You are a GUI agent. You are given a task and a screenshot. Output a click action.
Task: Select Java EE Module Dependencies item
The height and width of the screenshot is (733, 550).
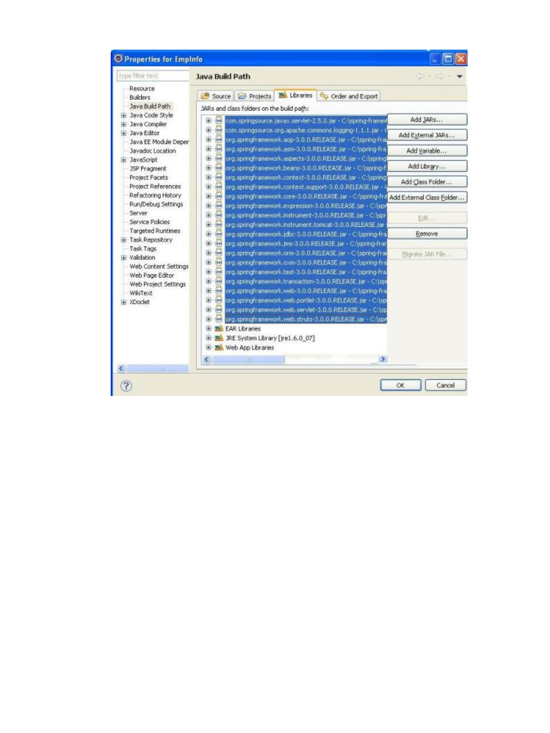click(159, 142)
